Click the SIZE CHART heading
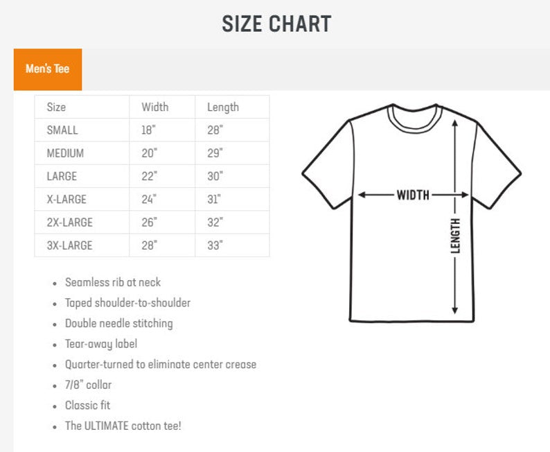 276,24
